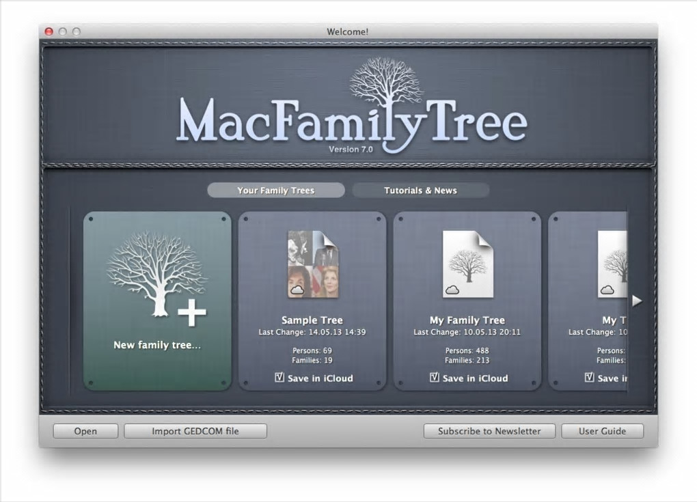Click the Welcome! window title
Viewport: 697px width, 502px height.
tap(348, 31)
